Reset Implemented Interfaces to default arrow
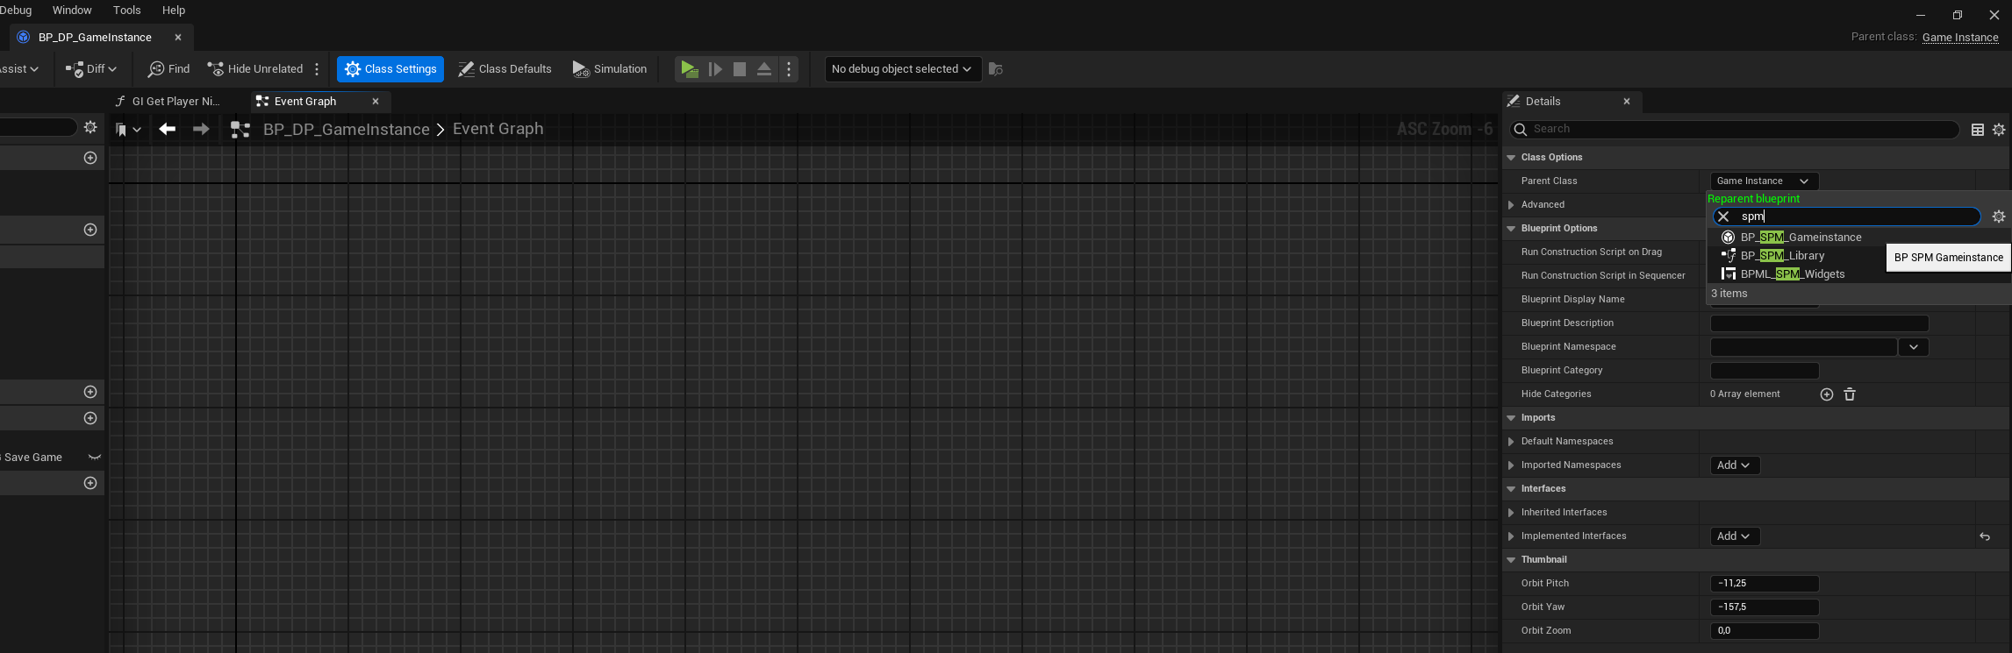This screenshot has height=653, width=2012. pos(1985,536)
